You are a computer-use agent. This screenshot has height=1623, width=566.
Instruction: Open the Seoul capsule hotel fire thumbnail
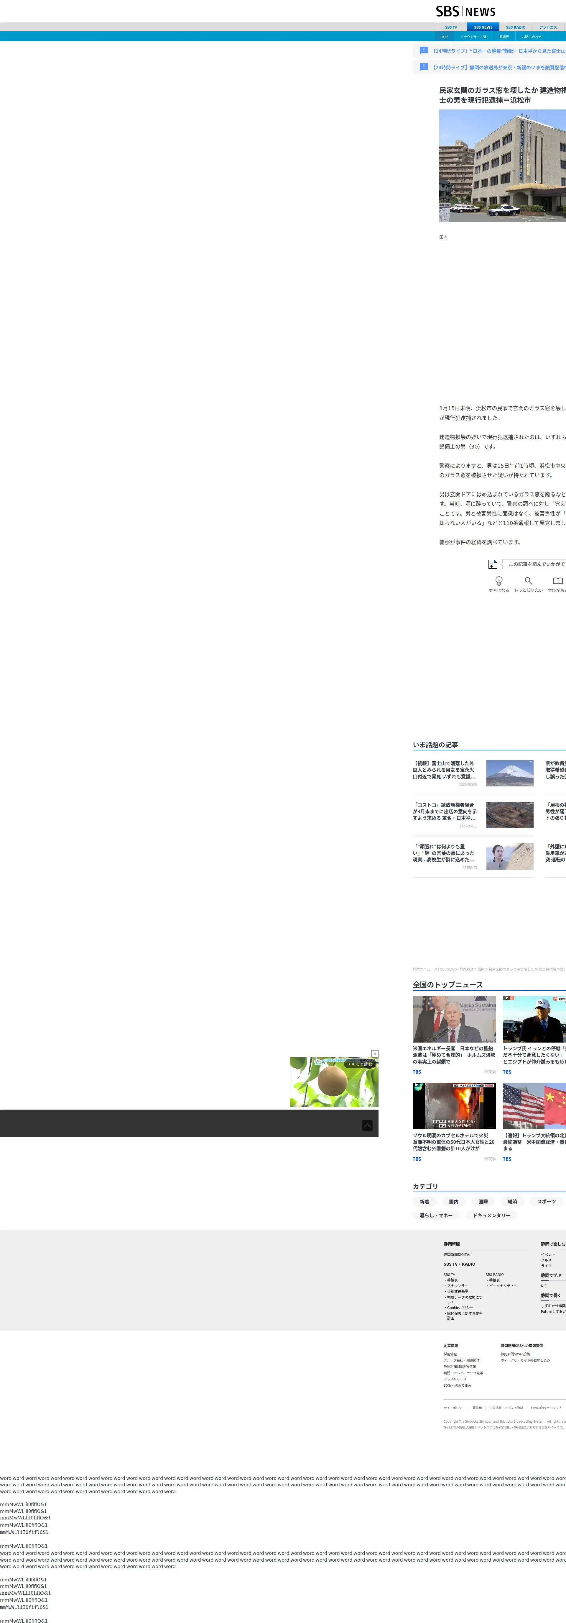tap(454, 1106)
